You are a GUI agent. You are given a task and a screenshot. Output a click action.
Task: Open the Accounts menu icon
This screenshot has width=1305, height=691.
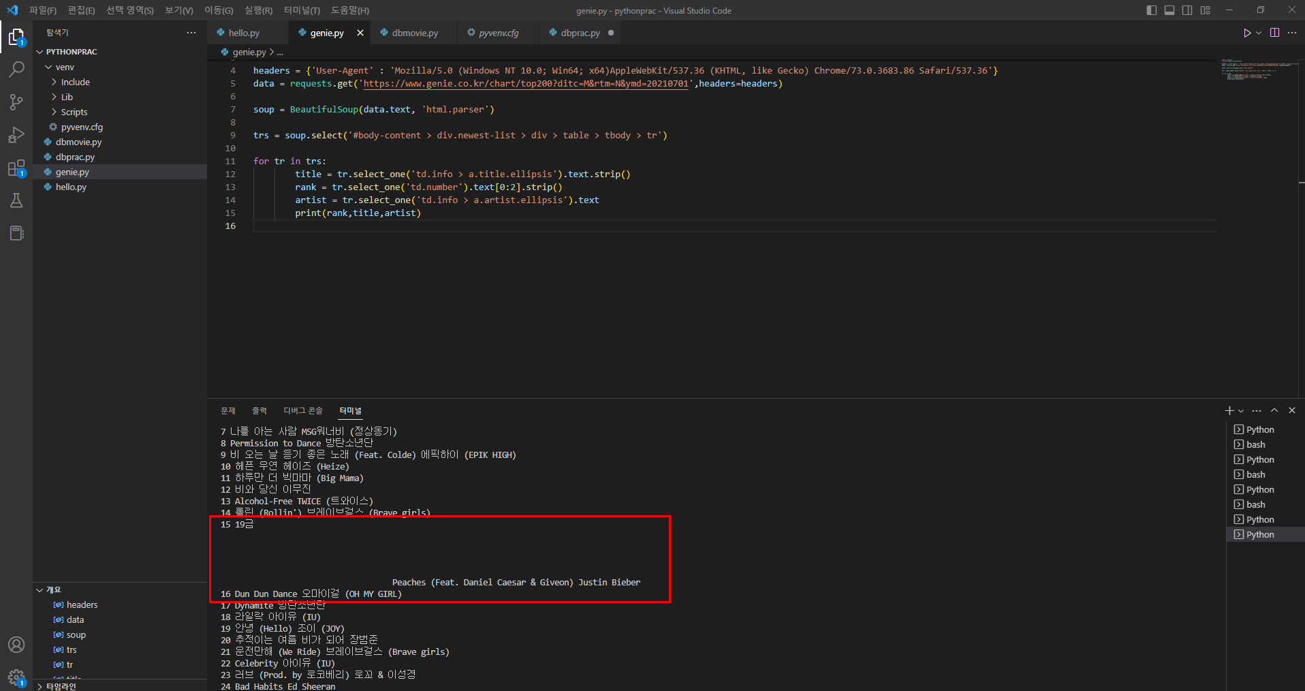click(16, 645)
